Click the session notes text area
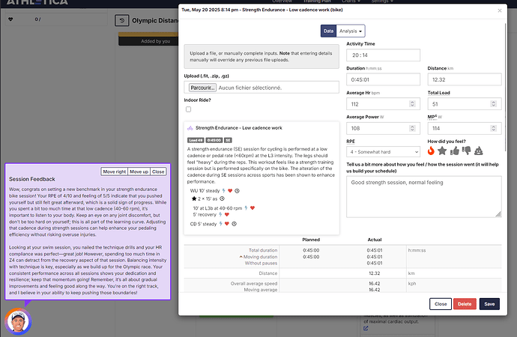Image resolution: width=517 pixels, height=337 pixels. [x=424, y=197]
